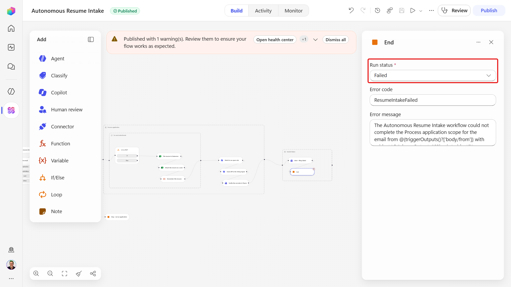Open the chat bubbles sidebar icon
Viewport: 511px width, 287px height.
[x=11, y=66]
